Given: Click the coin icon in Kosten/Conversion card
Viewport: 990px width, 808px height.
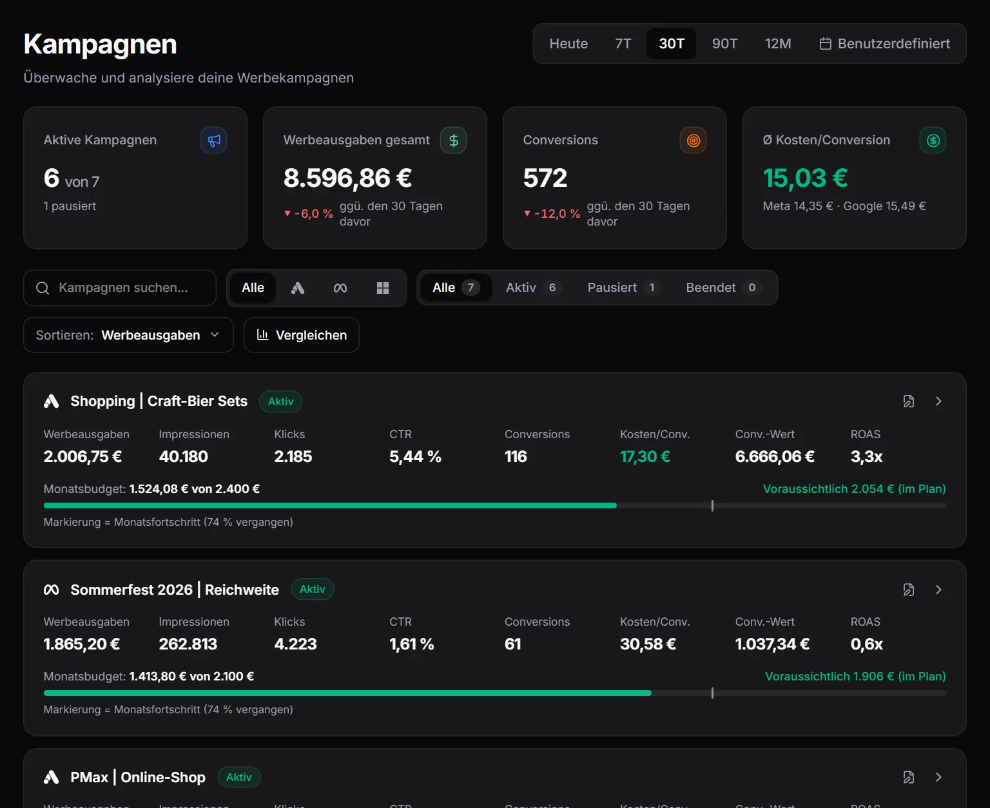Looking at the screenshot, I should click(x=933, y=140).
